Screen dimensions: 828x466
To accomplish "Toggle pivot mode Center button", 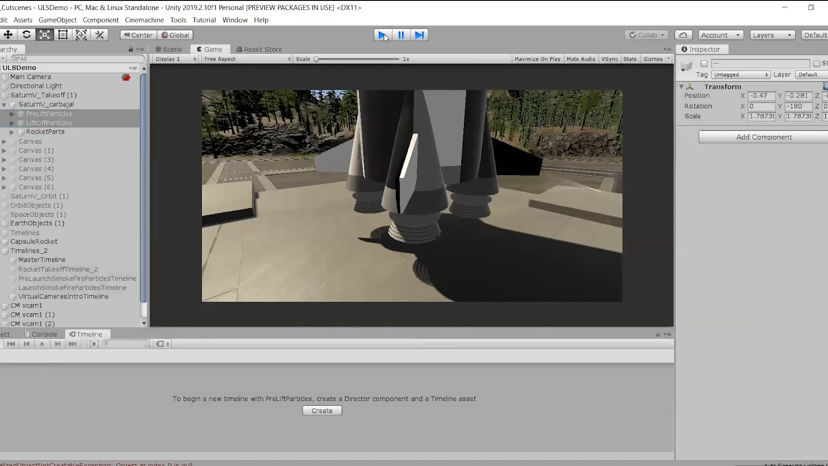I will tap(138, 35).
